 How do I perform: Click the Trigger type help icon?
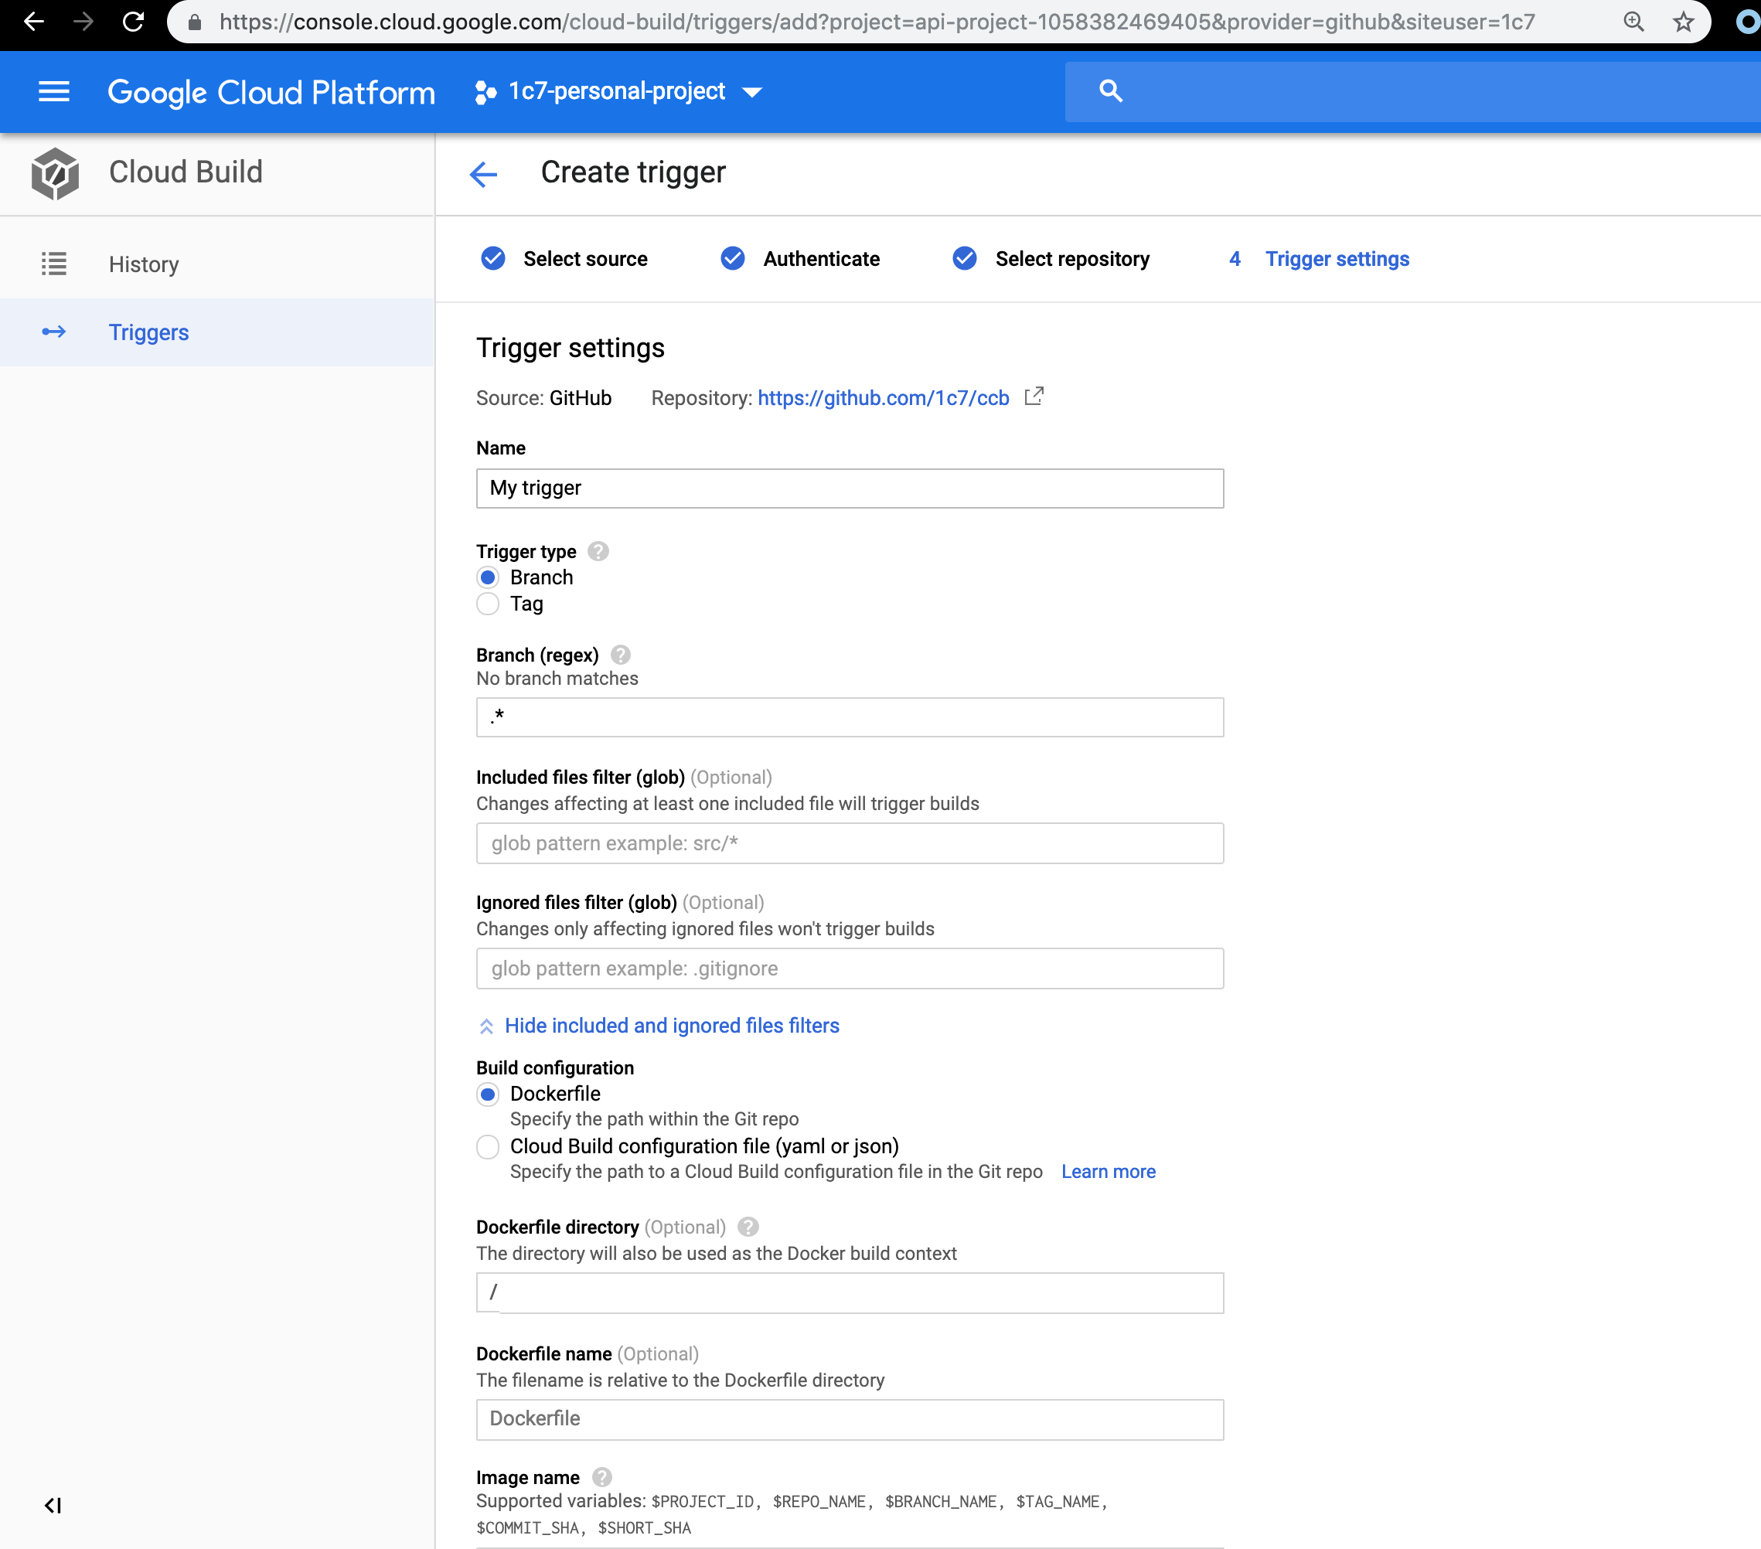pos(598,551)
